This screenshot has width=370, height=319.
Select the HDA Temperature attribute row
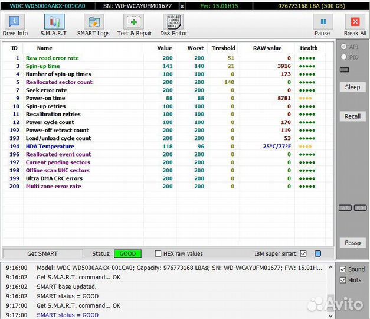tap(50, 146)
